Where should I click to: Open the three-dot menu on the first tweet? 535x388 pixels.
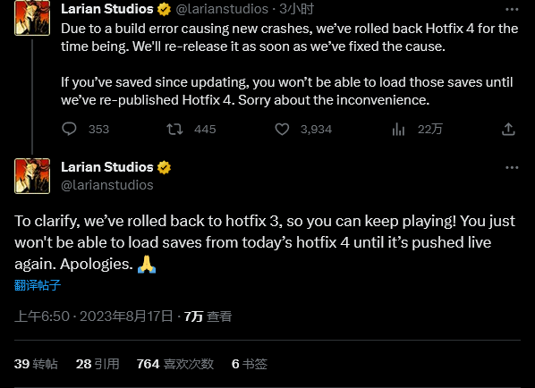[x=512, y=10]
